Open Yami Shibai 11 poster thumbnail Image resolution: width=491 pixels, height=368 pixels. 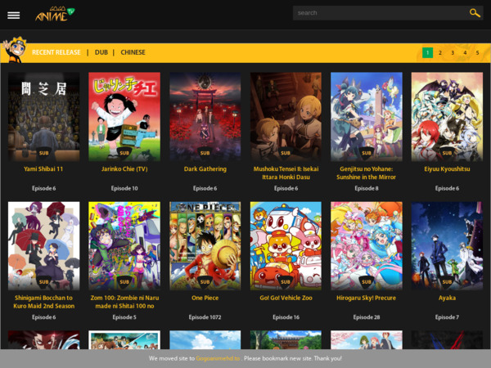pyautogui.click(x=44, y=117)
